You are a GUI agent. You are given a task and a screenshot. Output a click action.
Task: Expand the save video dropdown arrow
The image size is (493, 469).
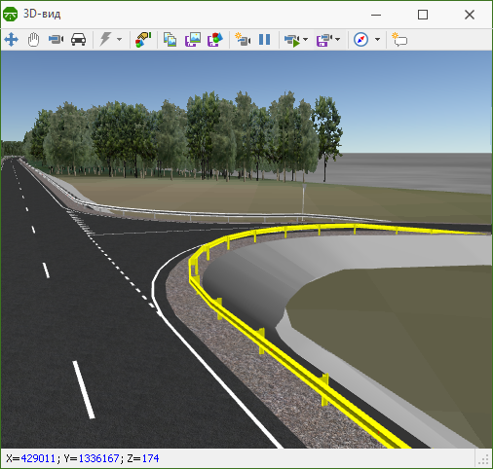[338, 40]
